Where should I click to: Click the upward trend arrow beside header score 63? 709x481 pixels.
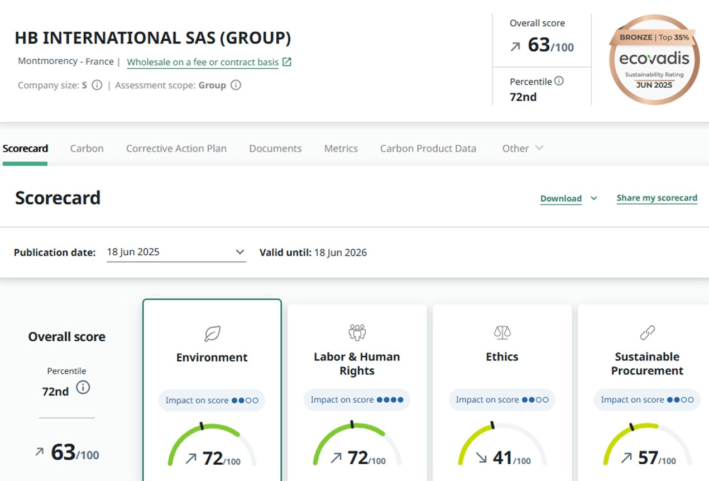[x=515, y=47]
